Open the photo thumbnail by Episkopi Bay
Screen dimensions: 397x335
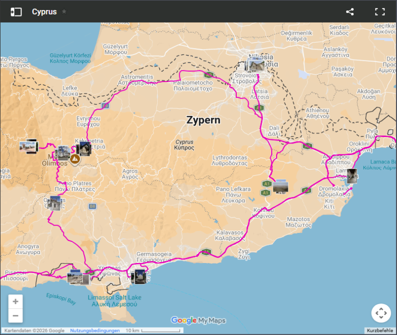(77, 277)
